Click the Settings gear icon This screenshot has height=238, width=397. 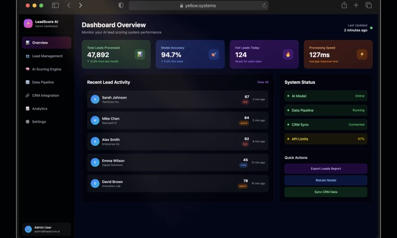tap(28, 121)
